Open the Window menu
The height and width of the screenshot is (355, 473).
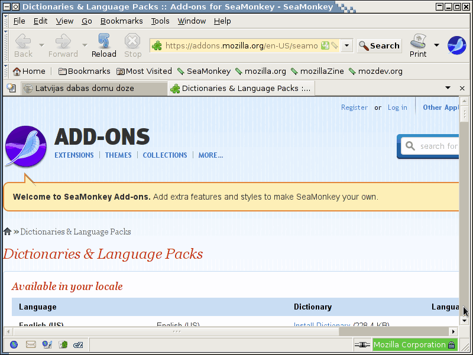[192, 21]
